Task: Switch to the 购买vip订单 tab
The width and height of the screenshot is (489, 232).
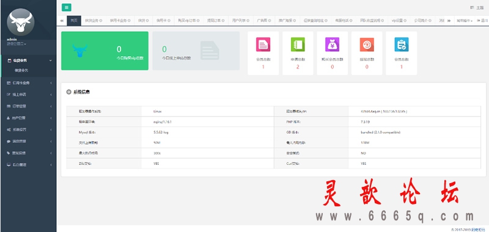Action: click(189, 21)
